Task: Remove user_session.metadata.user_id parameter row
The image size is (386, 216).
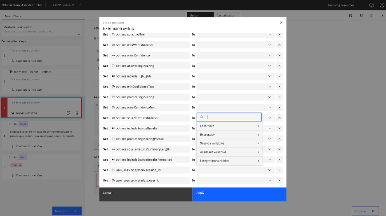Action: coord(280,181)
